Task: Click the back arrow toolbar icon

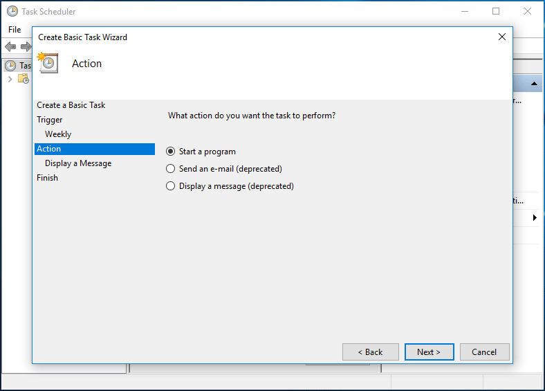Action: pos(10,46)
